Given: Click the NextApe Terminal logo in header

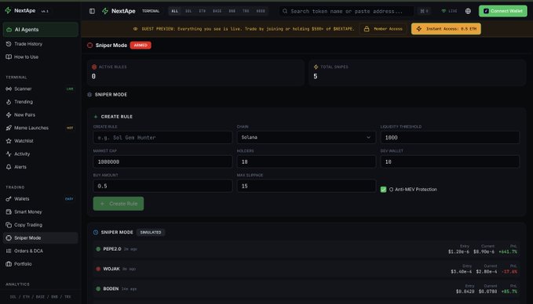Looking at the screenshot, I should [119, 11].
